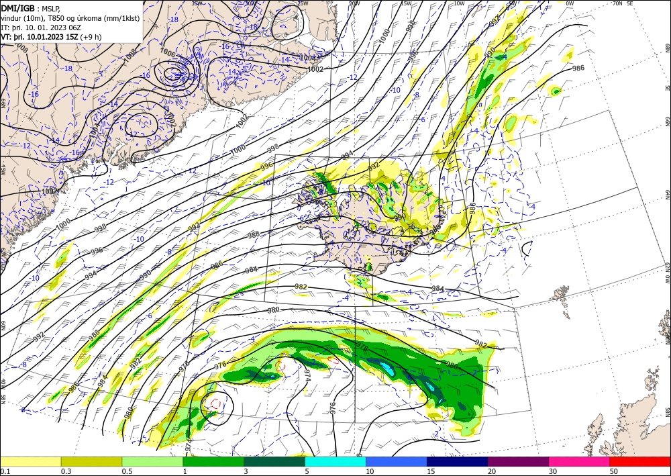Click the "VT: þri. 10.01.2023 15Z (+9 h)" line
Screen dimensions: 671x476
click(51, 36)
